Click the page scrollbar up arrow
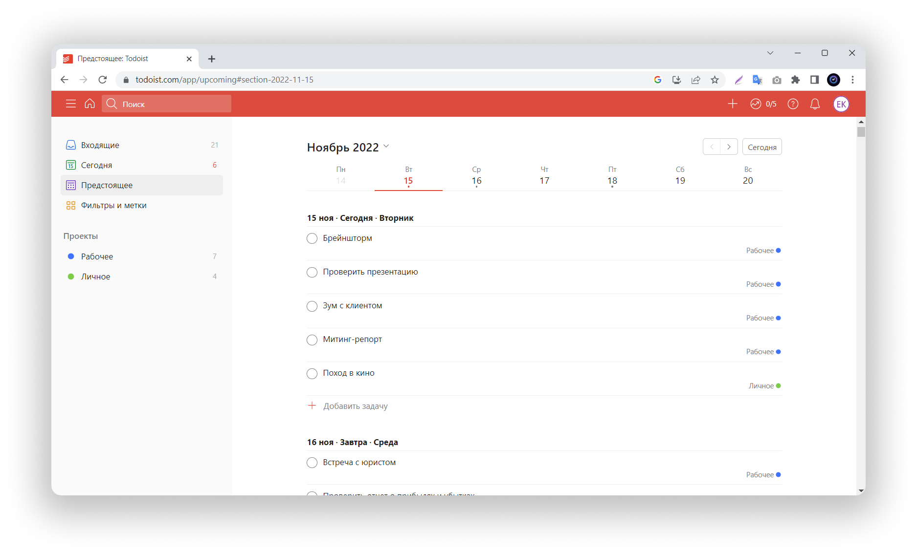This screenshot has width=917, height=554. pyautogui.click(x=861, y=121)
